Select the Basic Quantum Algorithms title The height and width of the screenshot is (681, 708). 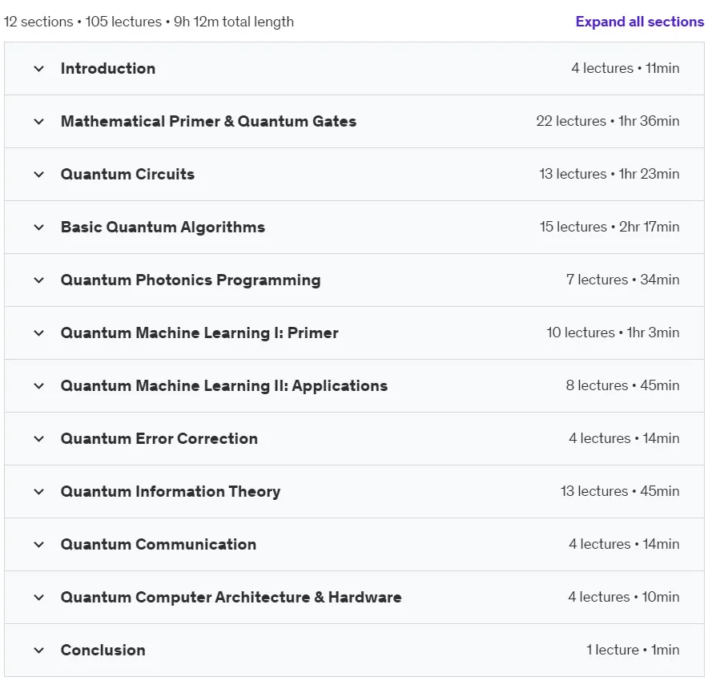point(163,228)
